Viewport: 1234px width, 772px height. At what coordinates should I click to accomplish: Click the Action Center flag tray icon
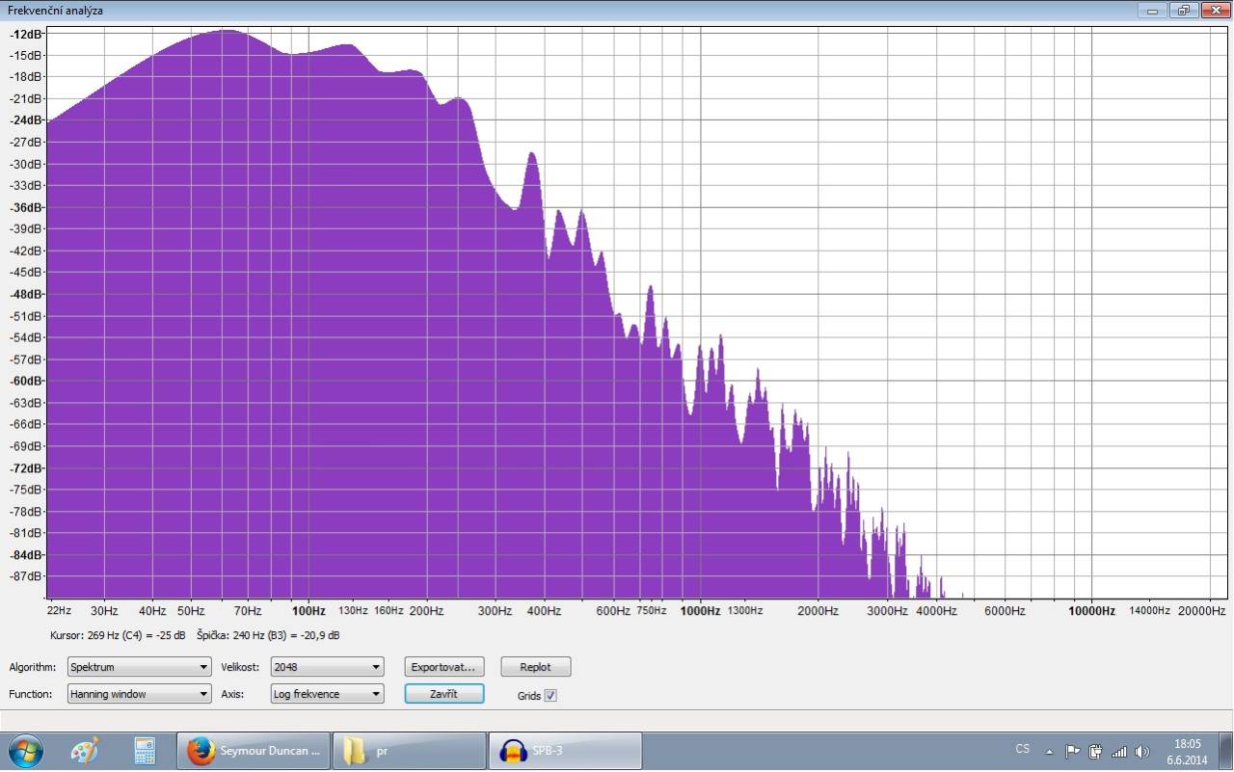(1072, 751)
